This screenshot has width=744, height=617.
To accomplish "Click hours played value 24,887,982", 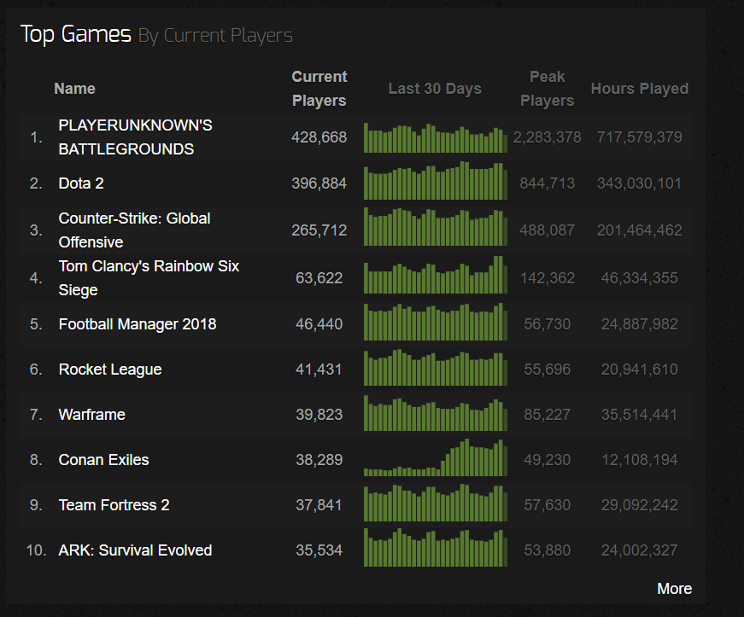I will click(x=640, y=324).
